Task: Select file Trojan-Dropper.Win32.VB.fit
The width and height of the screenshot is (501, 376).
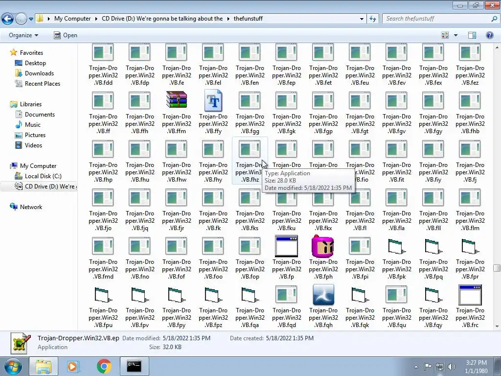Action: click(x=396, y=161)
